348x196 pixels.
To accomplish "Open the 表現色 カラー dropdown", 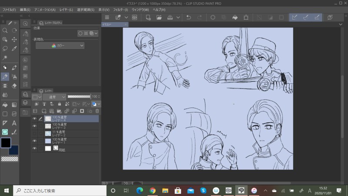I will (x=60, y=45).
